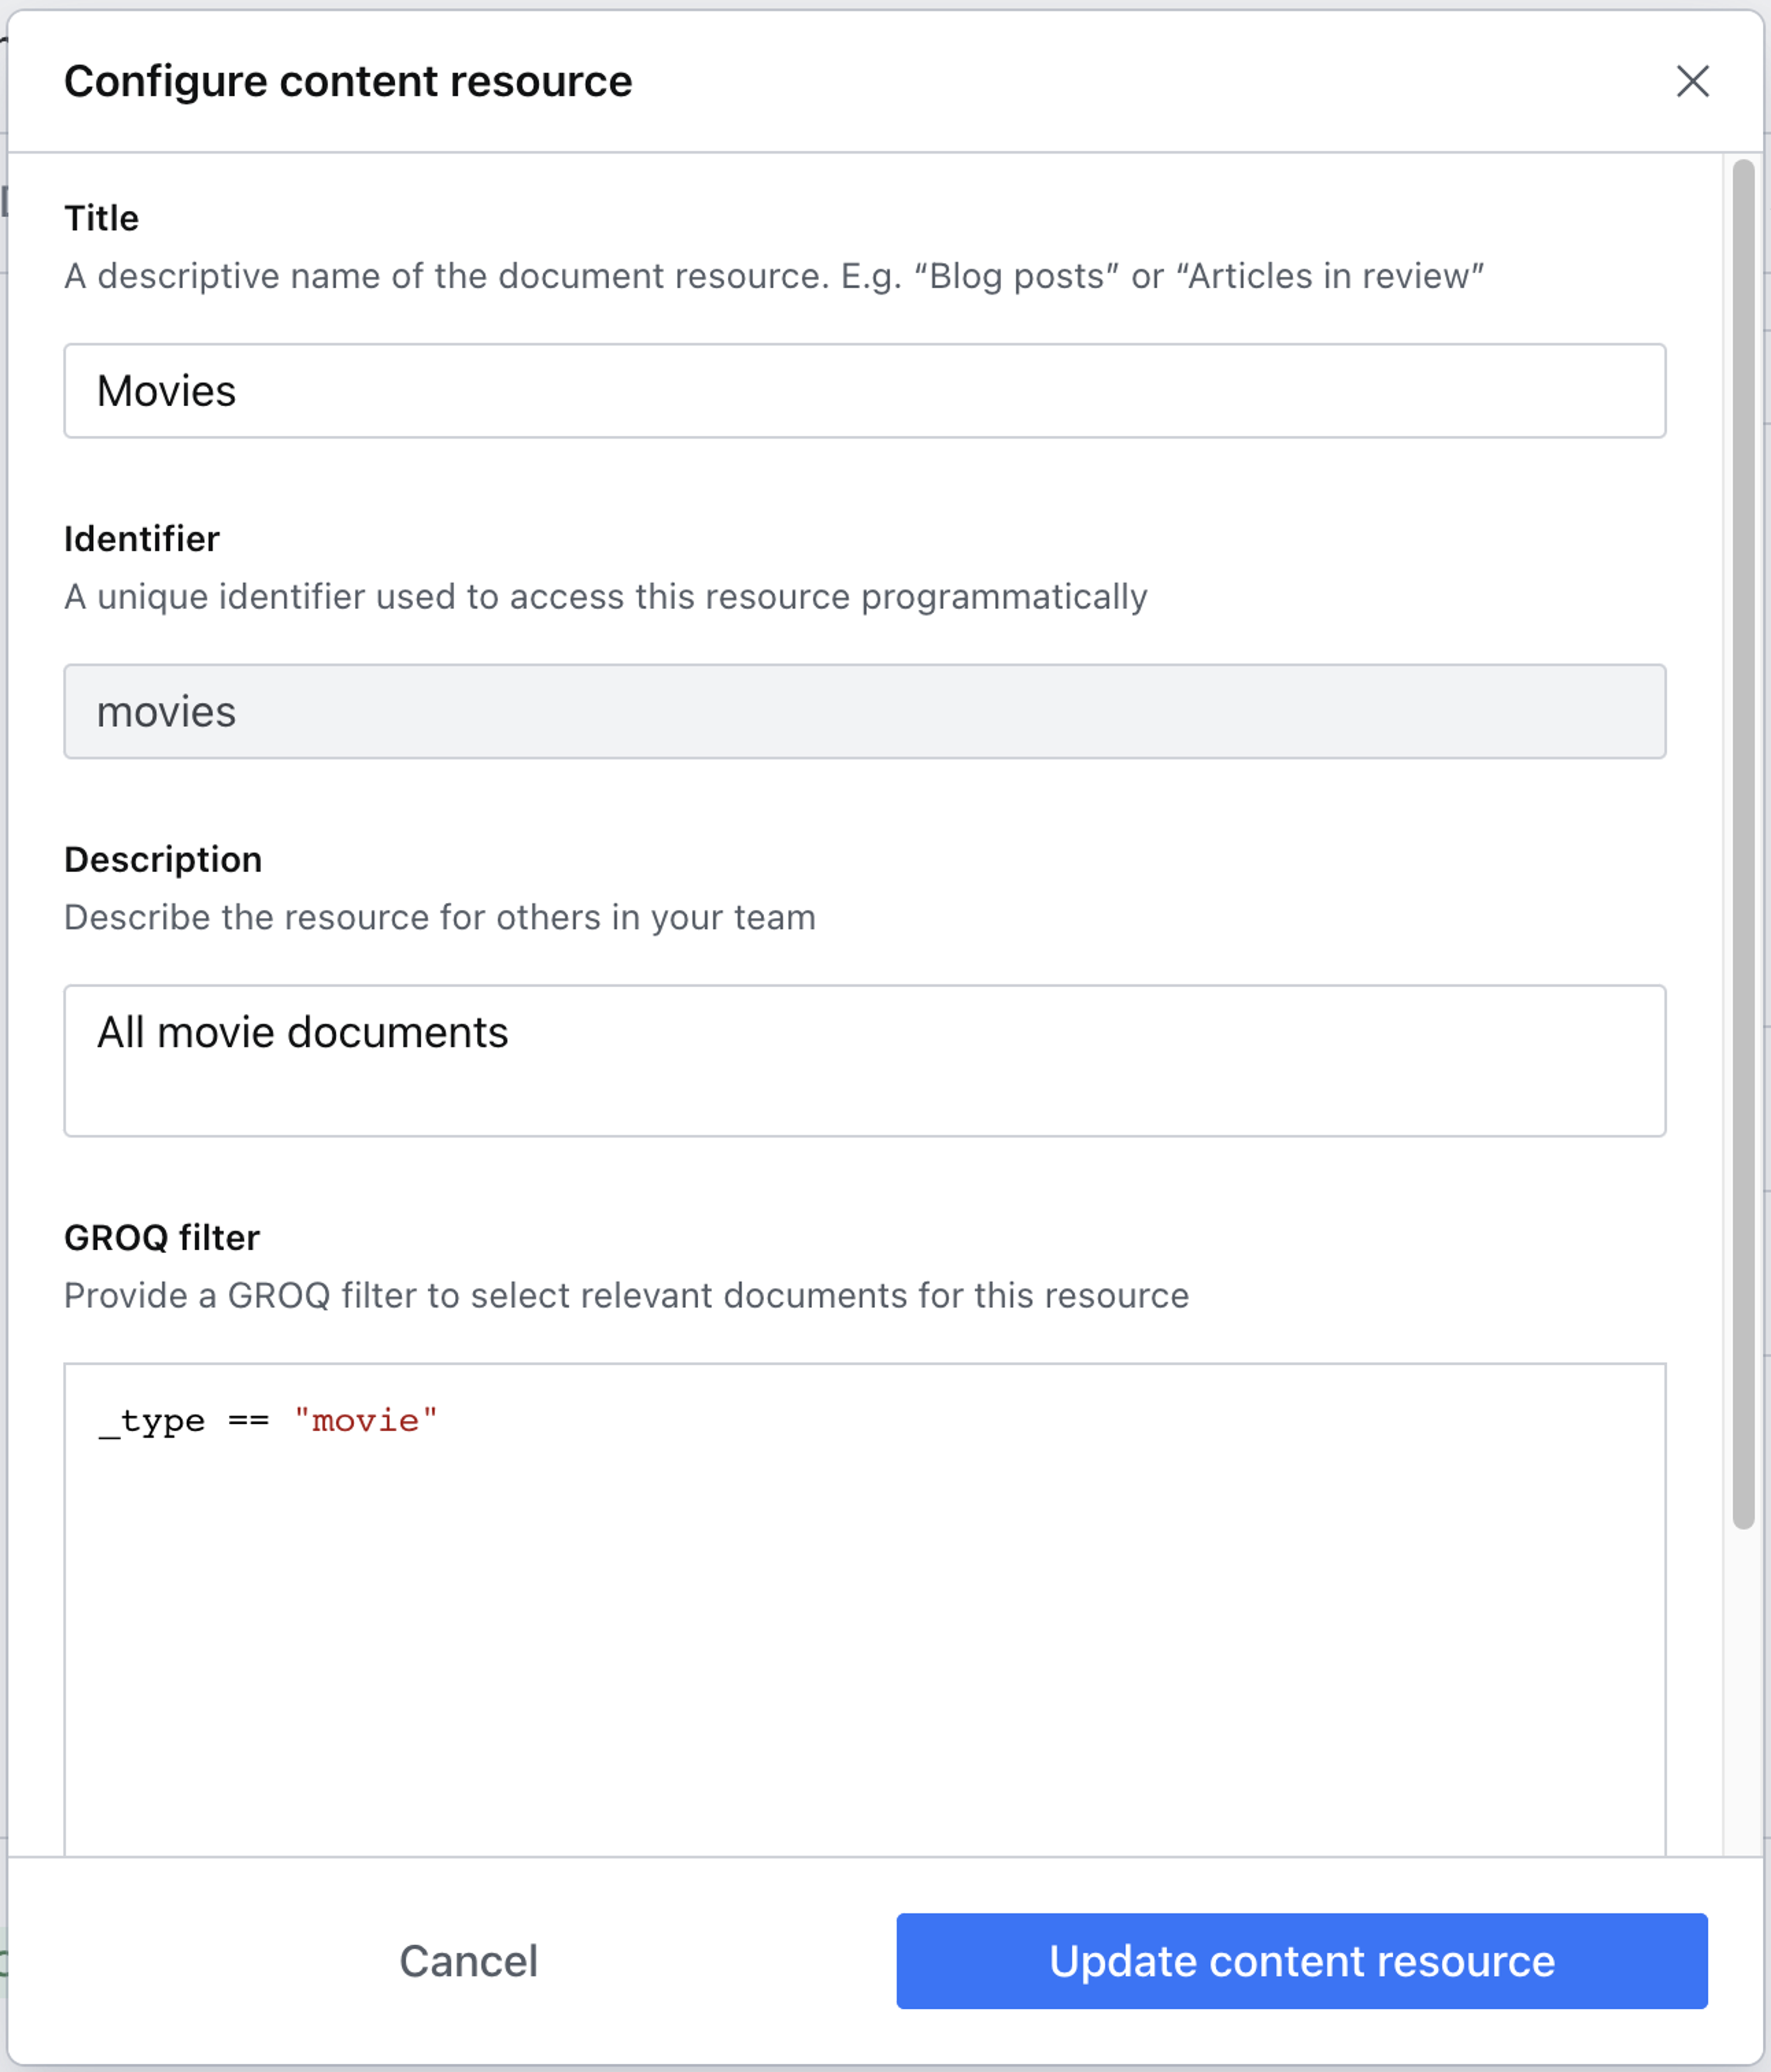Close the Configure content resource dialog

tap(1692, 81)
